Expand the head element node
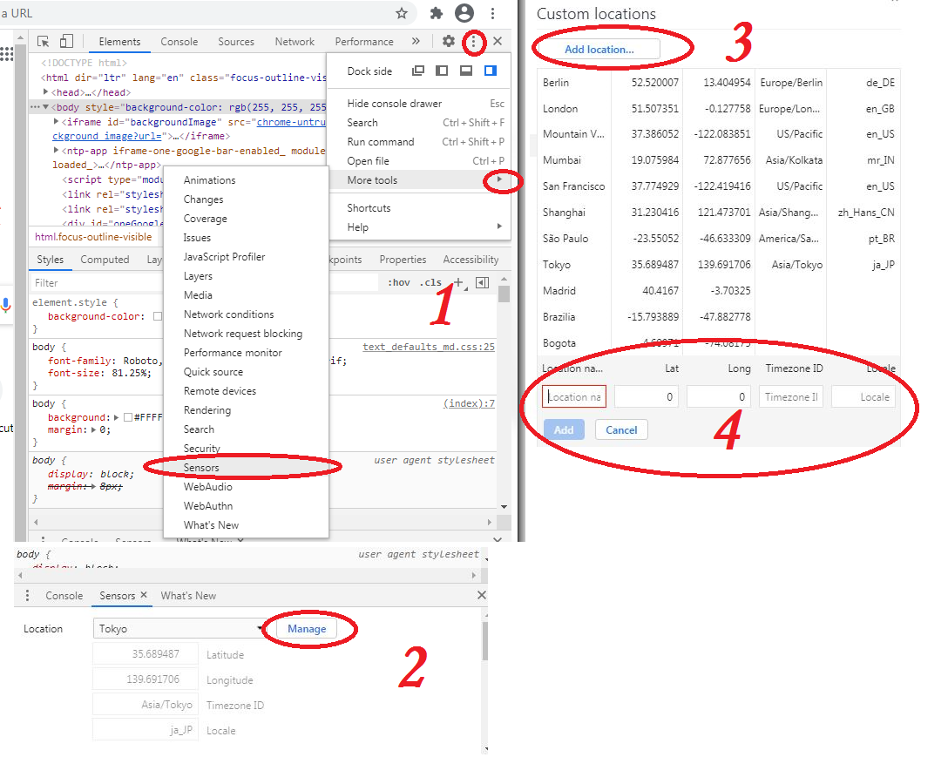The height and width of the screenshot is (757, 948). pyautogui.click(x=46, y=92)
